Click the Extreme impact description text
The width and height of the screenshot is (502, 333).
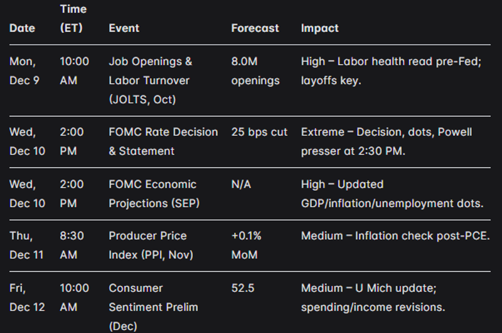pyautogui.click(x=385, y=141)
